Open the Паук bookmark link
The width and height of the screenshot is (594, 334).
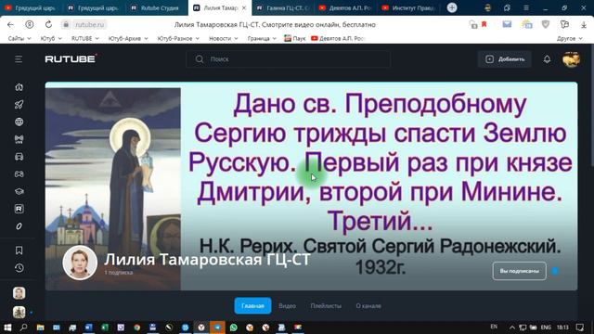pos(295,38)
